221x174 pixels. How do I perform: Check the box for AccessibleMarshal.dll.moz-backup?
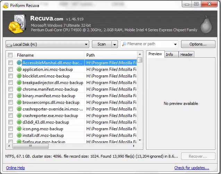(x=10, y=63)
